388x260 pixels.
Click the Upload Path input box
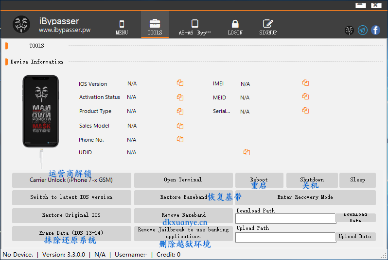point(285,237)
